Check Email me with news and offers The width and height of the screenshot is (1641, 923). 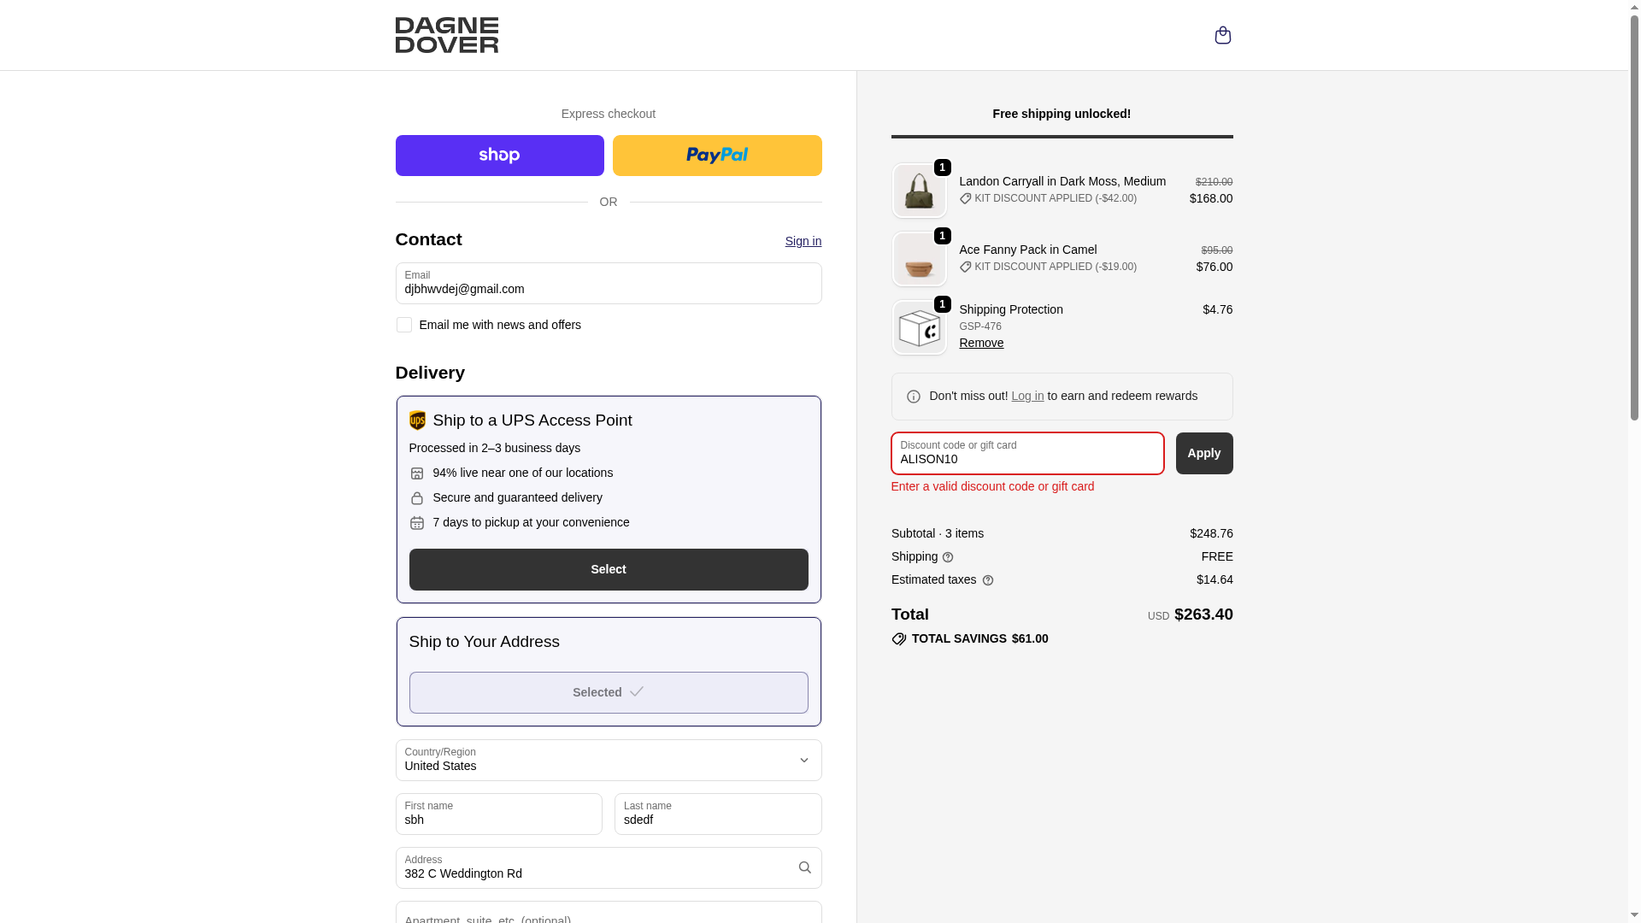tap(403, 325)
